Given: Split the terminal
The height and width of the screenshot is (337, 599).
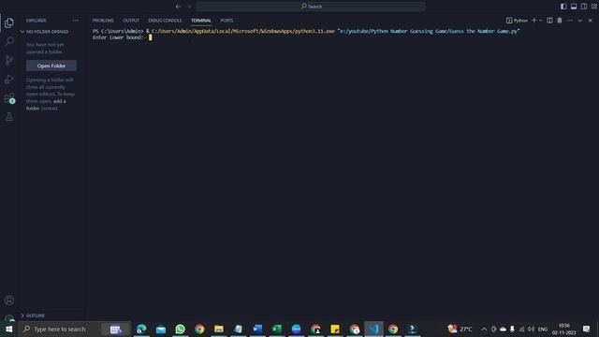Looking at the screenshot, I should tap(549, 21).
